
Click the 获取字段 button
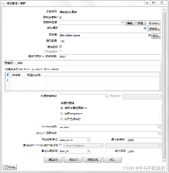(x=93, y=160)
